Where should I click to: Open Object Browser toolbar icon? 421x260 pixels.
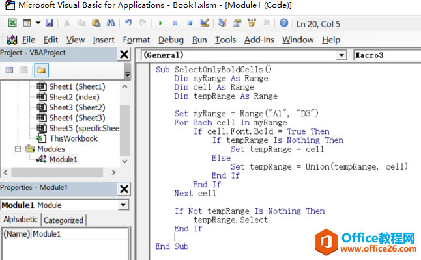252,23
